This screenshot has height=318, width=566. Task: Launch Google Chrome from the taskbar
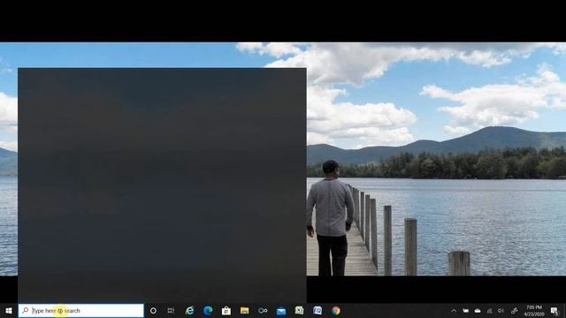tap(336, 310)
